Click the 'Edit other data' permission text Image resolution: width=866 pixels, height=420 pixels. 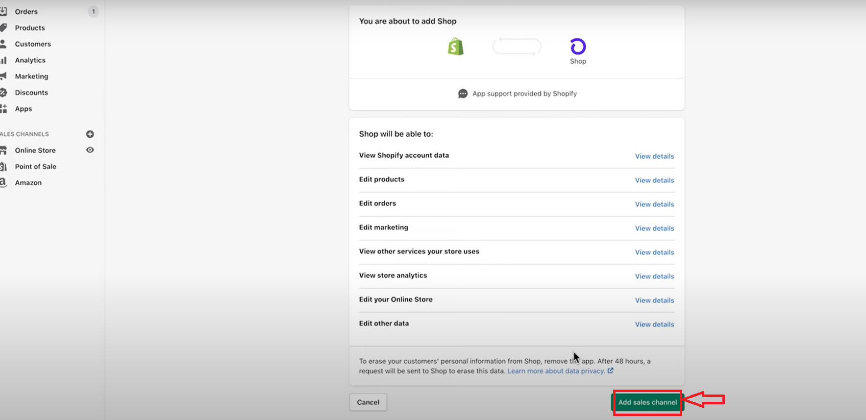[x=384, y=323]
